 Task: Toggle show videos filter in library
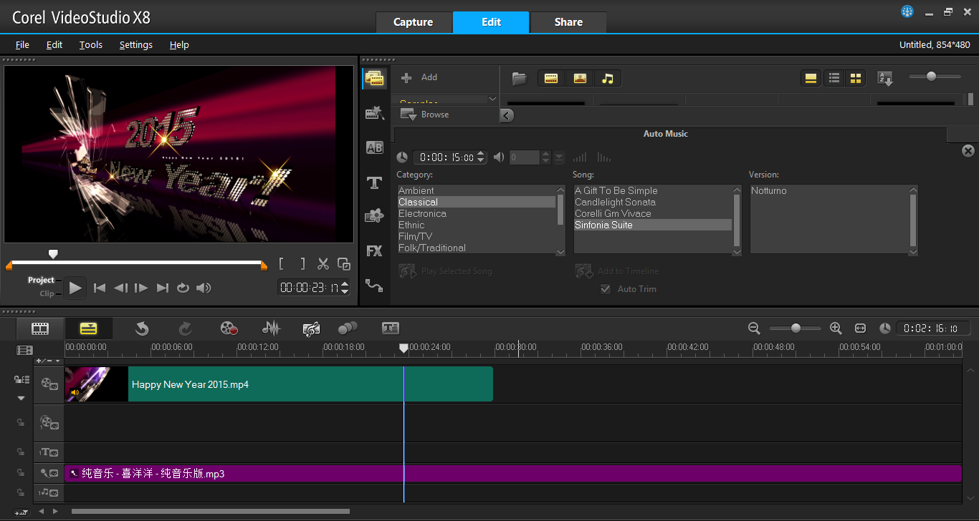[x=551, y=79]
